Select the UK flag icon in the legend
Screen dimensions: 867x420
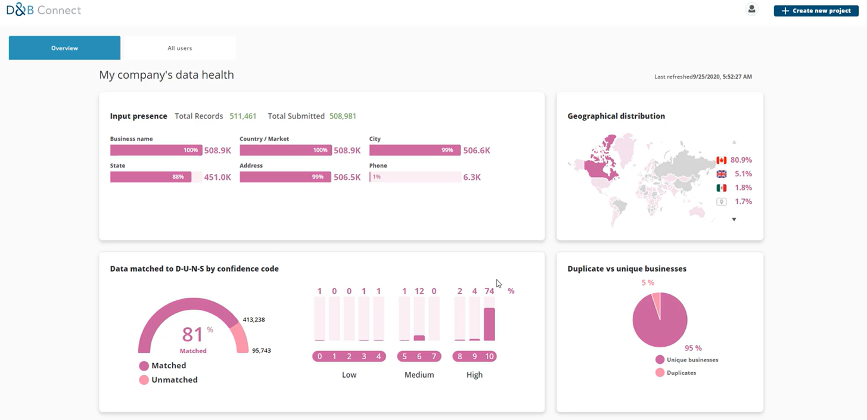(721, 174)
